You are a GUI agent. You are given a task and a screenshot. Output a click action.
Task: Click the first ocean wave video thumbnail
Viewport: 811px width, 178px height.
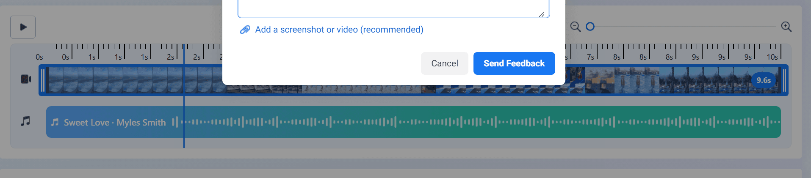pos(55,80)
